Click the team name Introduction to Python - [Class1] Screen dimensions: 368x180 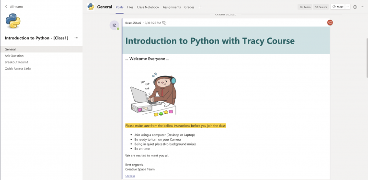pos(36,38)
